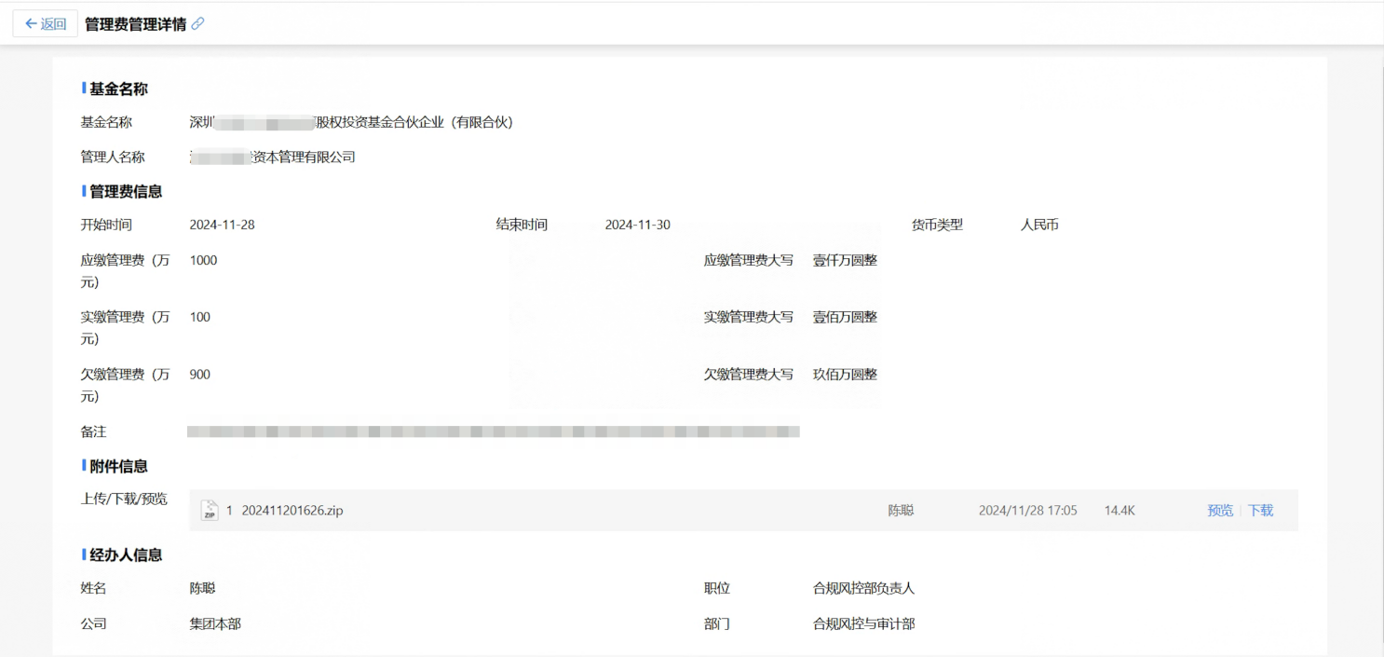Screen dimensions: 1384x657
Task: Select company value 集团本部
Action: click(x=215, y=623)
